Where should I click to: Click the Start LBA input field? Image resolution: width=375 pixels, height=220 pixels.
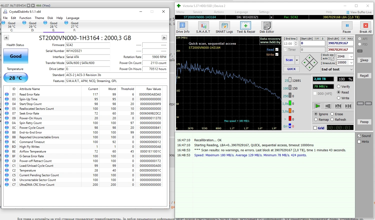[312, 43]
